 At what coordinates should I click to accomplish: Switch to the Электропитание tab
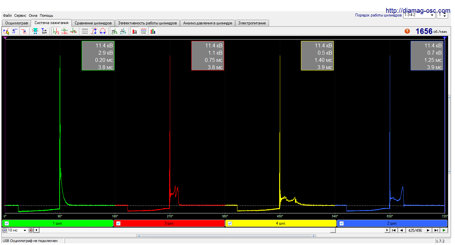(x=253, y=23)
